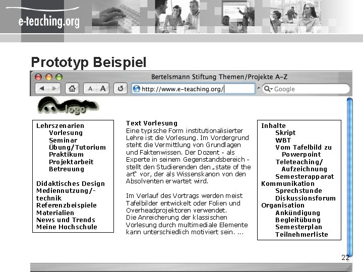Open Semesterplan link

click(x=298, y=227)
